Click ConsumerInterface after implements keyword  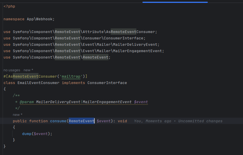107,83
